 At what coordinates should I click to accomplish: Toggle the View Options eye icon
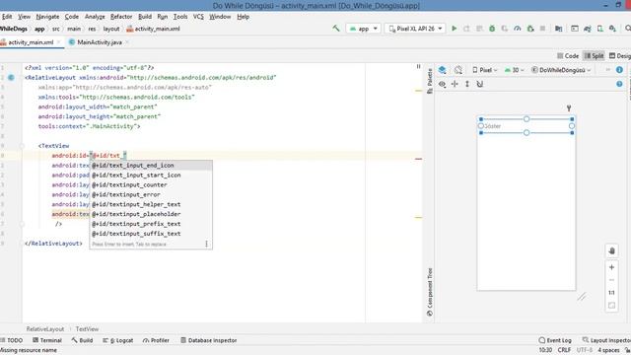443,84
